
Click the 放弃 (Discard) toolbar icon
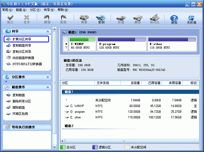[27, 19]
